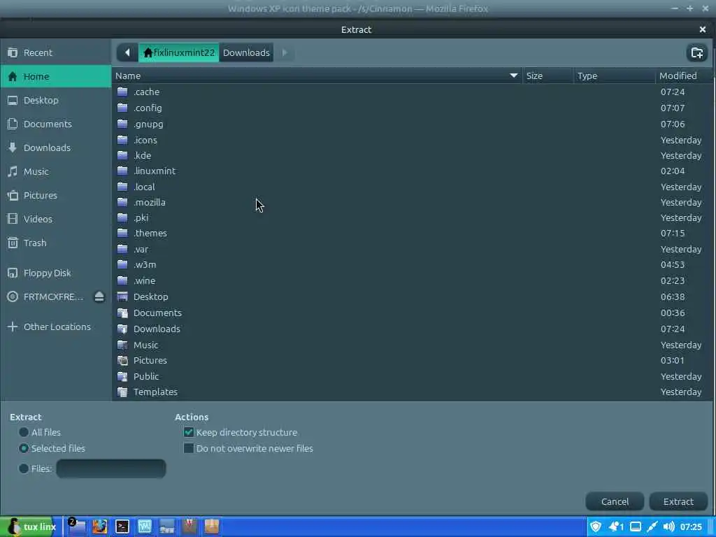This screenshot has height=537, width=716.
Task: Select the .w3m folder
Action: click(412, 264)
